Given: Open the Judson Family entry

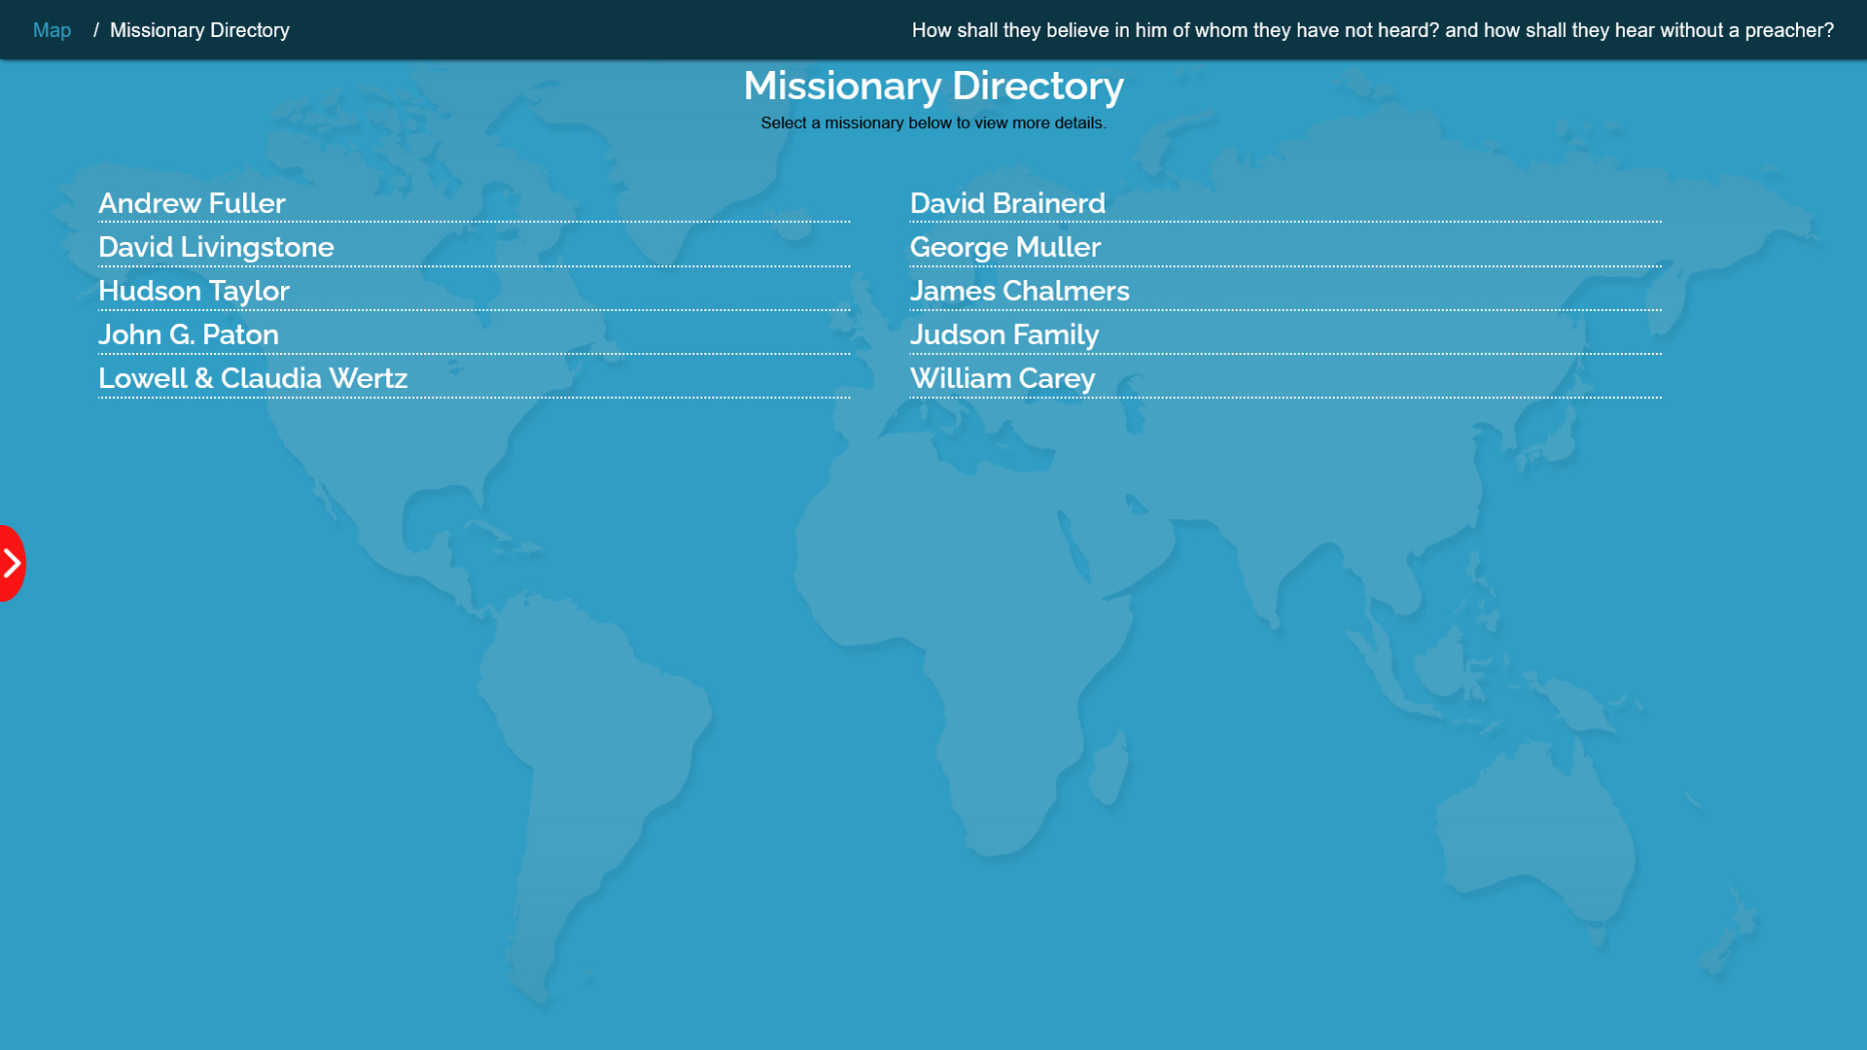Looking at the screenshot, I should [1004, 334].
